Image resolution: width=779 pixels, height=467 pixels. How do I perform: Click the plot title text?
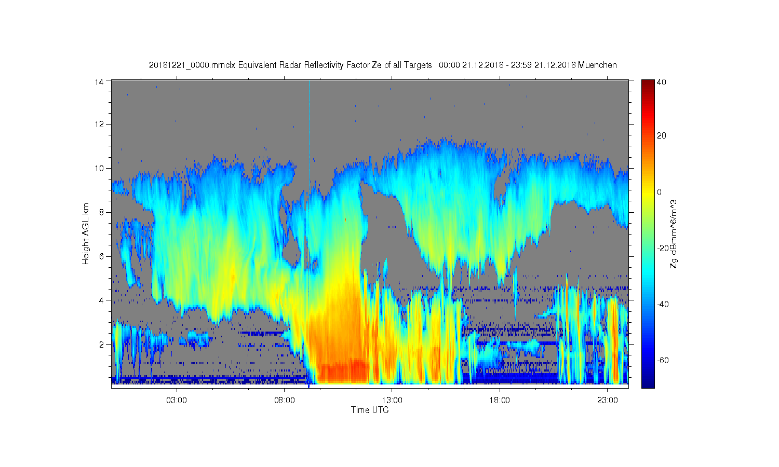(383, 65)
